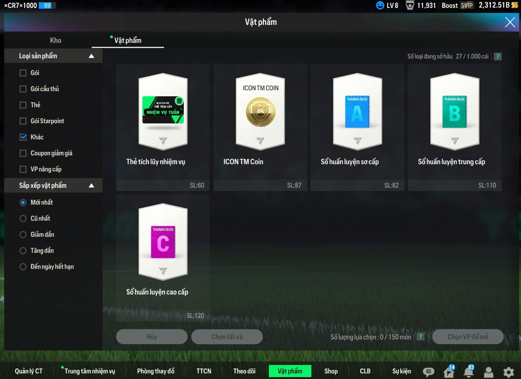The height and width of the screenshot is (379, 521).
Task: Open the user profile silhouette icon
Action: pos(488,372)
